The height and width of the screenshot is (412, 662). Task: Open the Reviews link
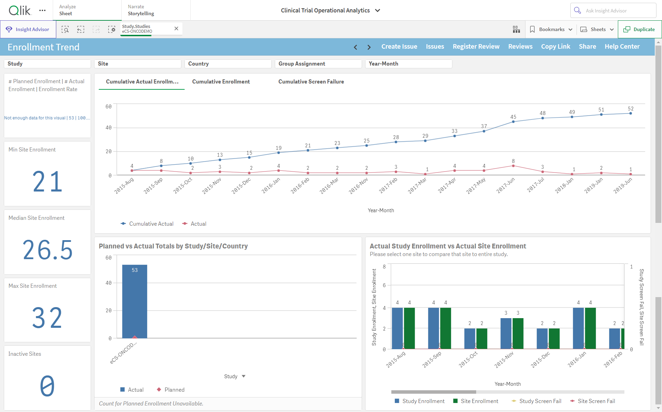[x=520, y=47]
